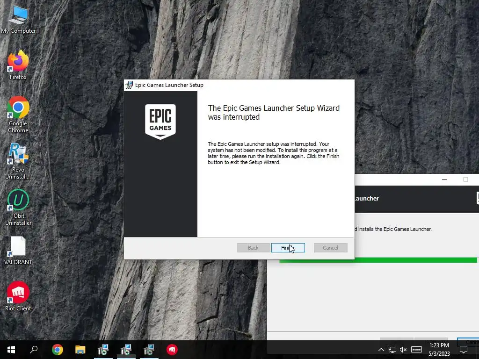This screenshot has height=359, width=479.
Task: Click 'installs the Epic Games Launcher' text in background window
Action: click(x=395, y=229)
